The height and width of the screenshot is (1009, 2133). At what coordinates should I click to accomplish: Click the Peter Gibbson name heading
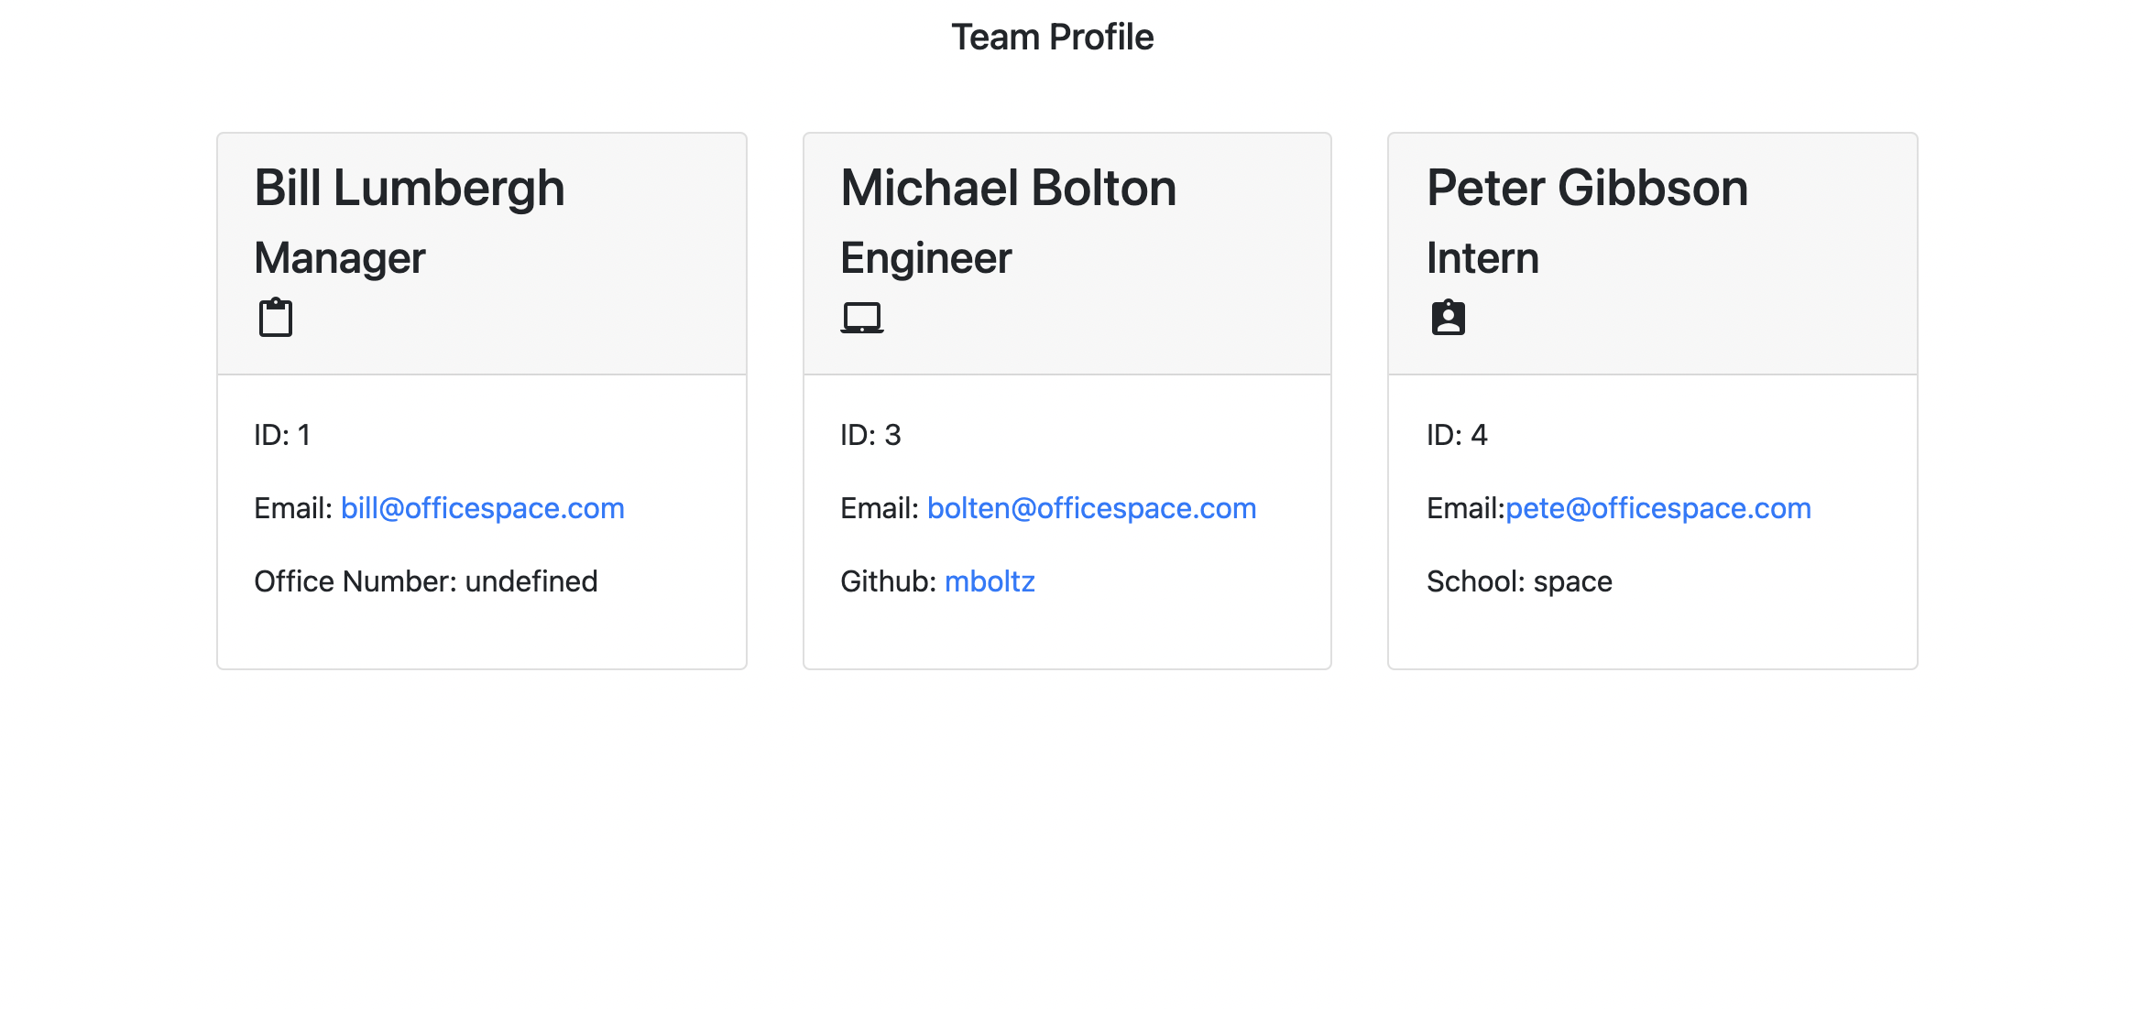(1587, 188)
